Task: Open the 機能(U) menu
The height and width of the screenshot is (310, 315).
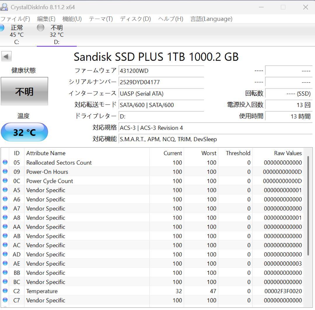Action: pyautogui.click(x=72, y=19)
